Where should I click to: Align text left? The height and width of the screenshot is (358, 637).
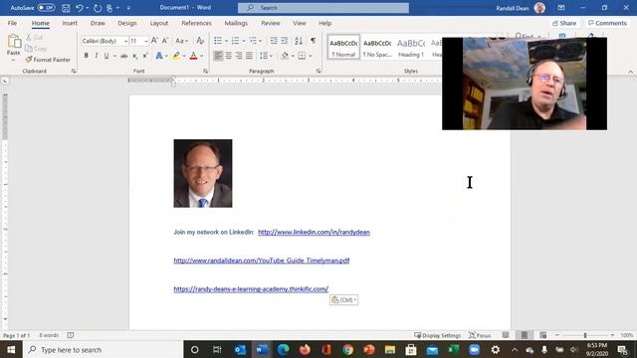[x=218, y=56]
